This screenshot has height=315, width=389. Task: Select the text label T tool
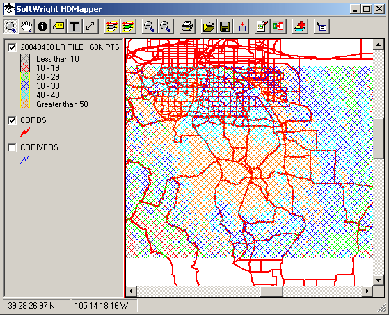pyautogui.click(x=74, y=26)
